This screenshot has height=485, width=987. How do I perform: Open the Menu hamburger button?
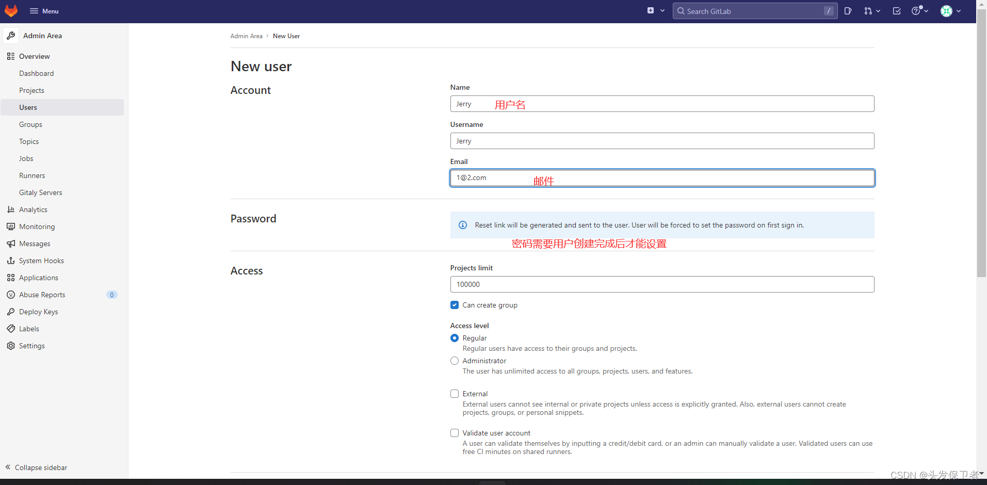[44, 11]
